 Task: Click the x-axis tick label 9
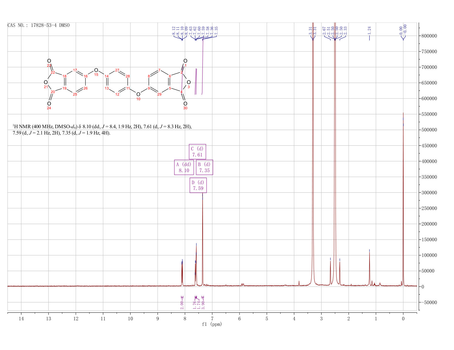tap(158, 318)
